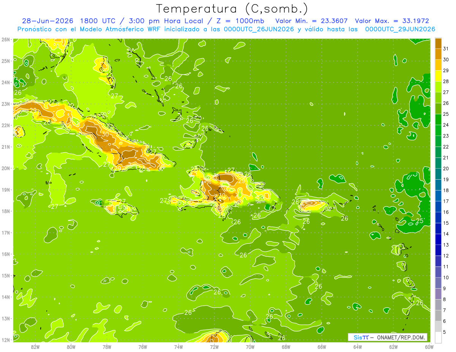Click legend value '11'
456x352 pixels.
(446, 267)
